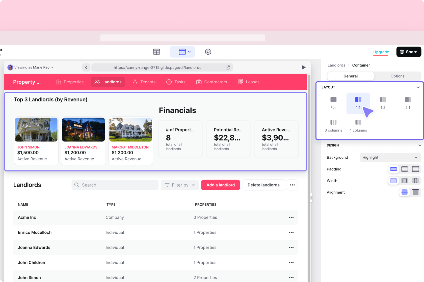Set alignment to top option
This screenshot has width=424, height=282.
[x=415, y=192]
